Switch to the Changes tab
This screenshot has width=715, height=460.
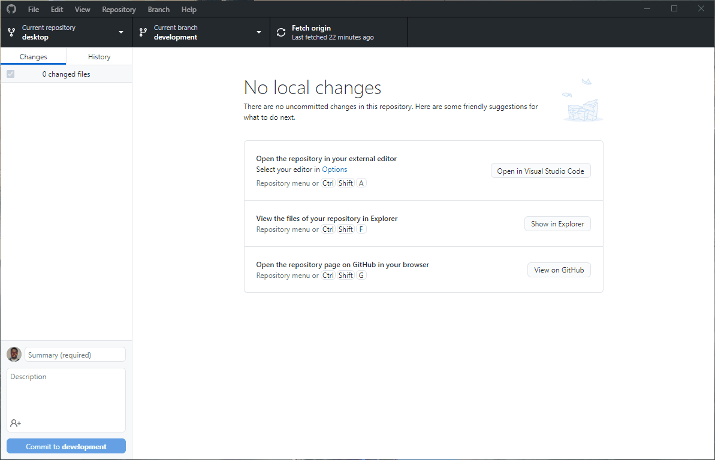click(34, 56)
